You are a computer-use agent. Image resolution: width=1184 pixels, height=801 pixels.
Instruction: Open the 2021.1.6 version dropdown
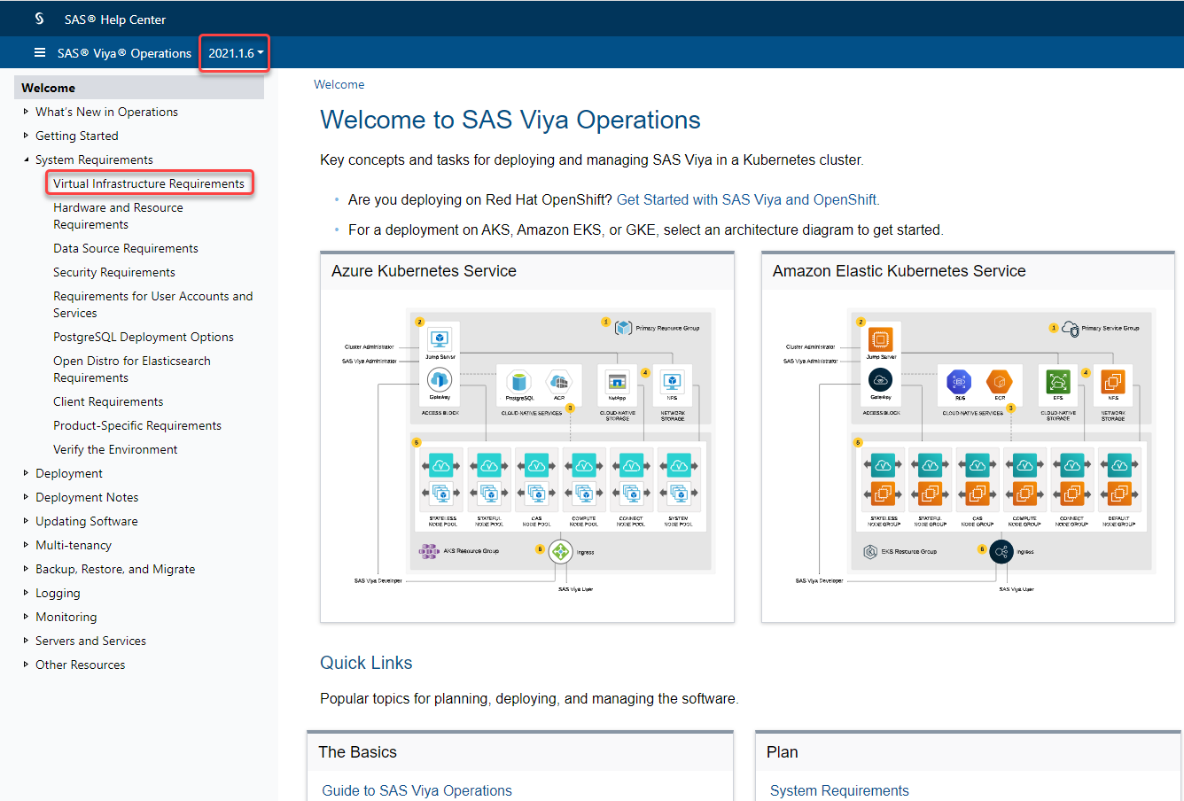(x=235, y=53)
